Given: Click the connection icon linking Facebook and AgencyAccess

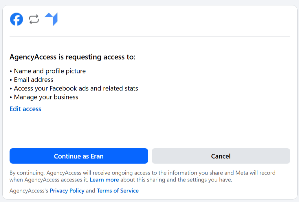Looking at the screenshot, I should 34,19.
